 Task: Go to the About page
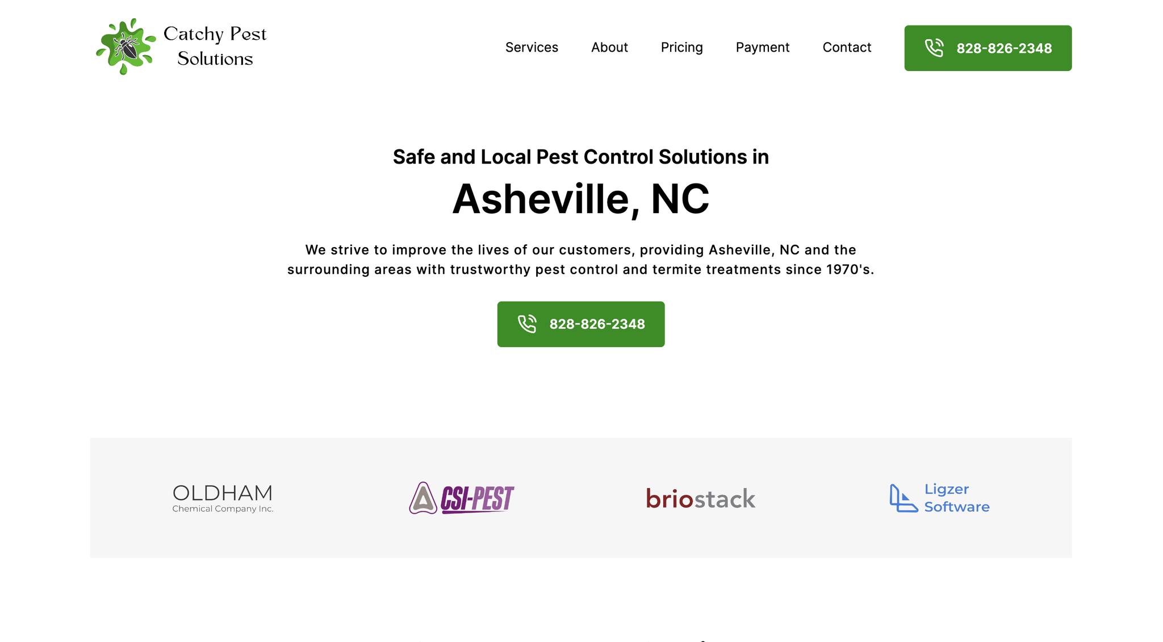pos(609,47)
